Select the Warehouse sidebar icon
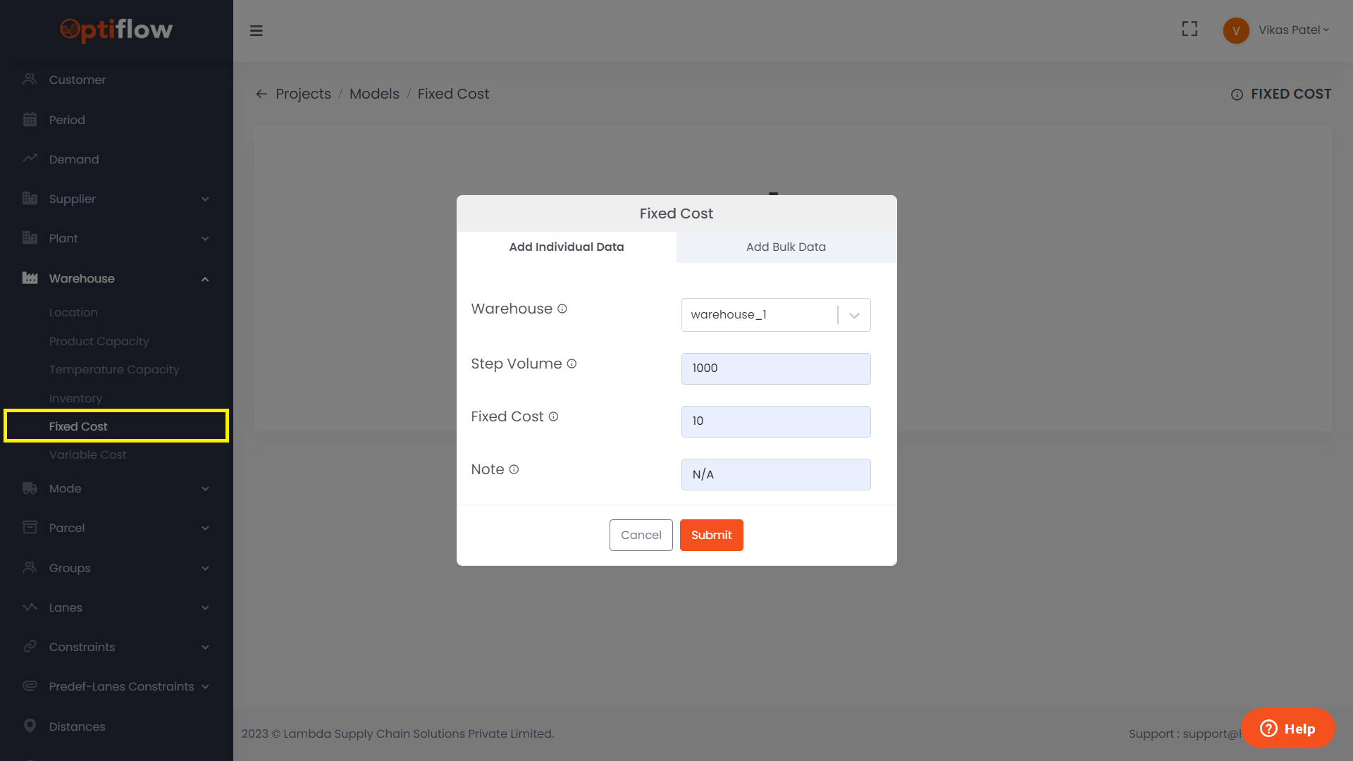 (x=30, y=278)
